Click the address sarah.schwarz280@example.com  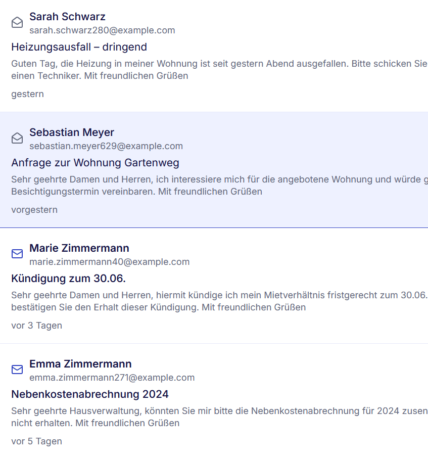pyautogui.click(x=102, y=30)
